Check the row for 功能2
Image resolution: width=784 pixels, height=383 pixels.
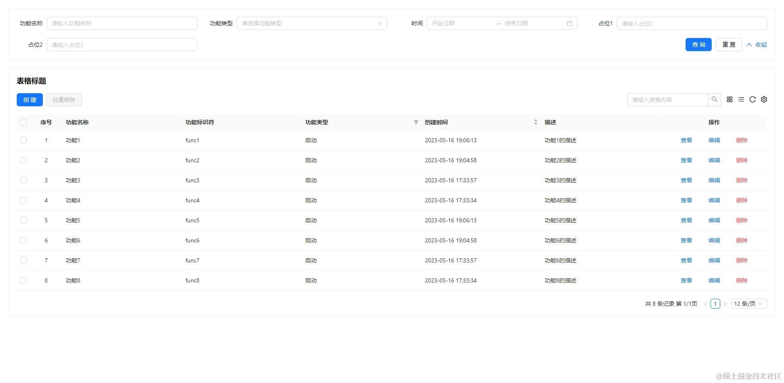pos(23,160)
